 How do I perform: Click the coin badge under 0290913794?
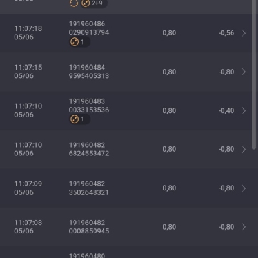(79, 42)
